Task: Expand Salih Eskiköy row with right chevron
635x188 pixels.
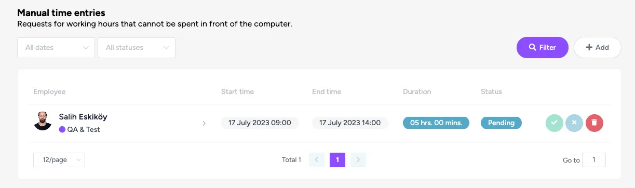Action: pos(204,124)
